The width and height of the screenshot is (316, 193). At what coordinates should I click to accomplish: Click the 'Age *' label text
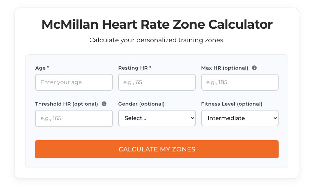click(x=42, y=68)
